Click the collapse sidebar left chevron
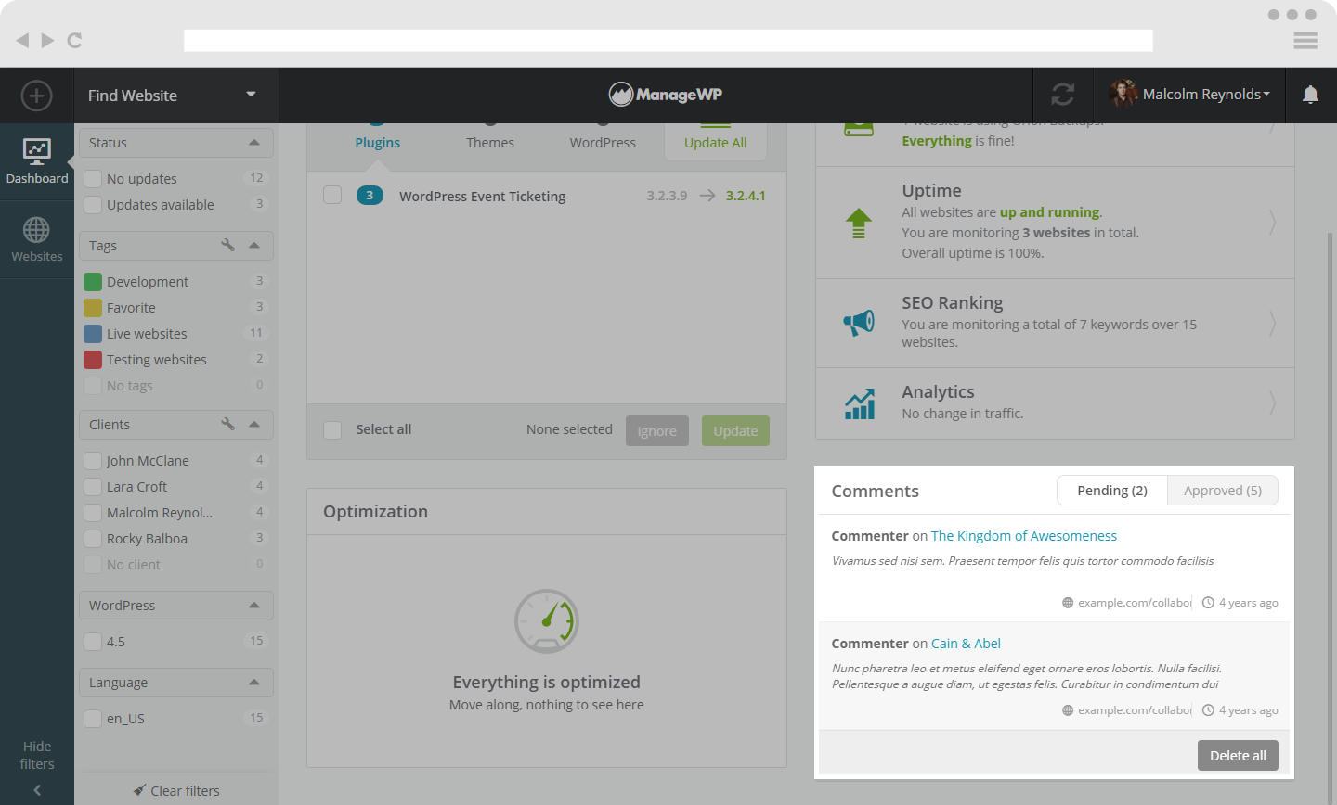 (x=37, y=790)
